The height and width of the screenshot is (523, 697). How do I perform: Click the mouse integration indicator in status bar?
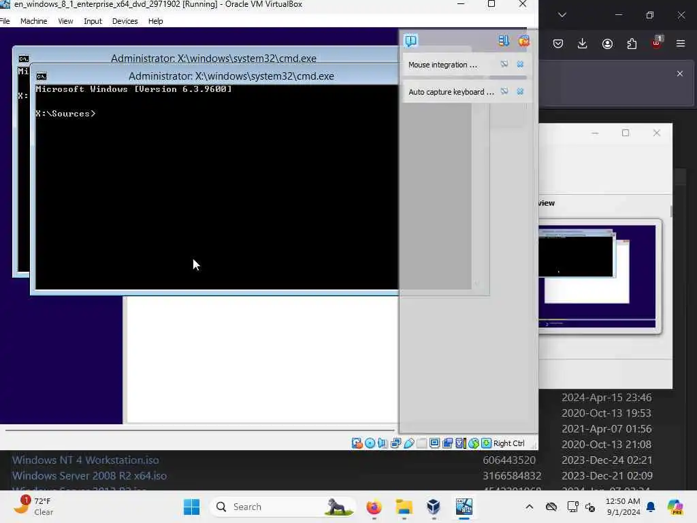coord(474,443)
